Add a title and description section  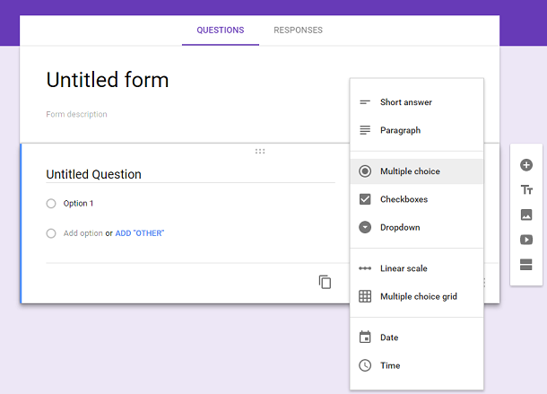(526, 189)
